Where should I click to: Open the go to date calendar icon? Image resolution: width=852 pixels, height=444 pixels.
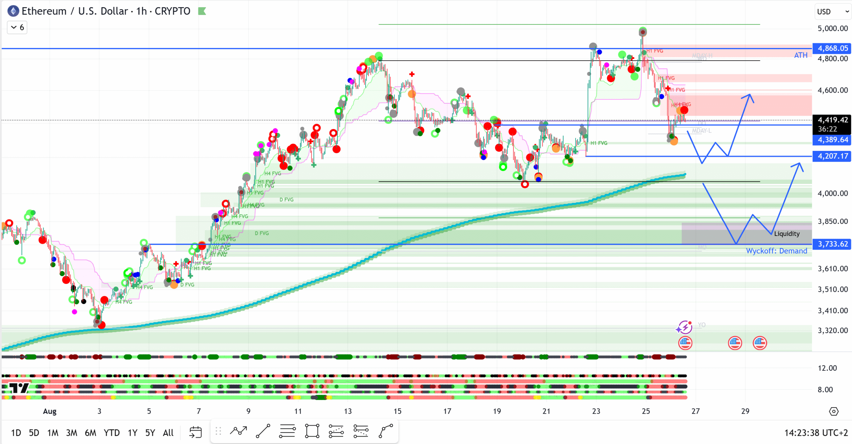[196, 432]
